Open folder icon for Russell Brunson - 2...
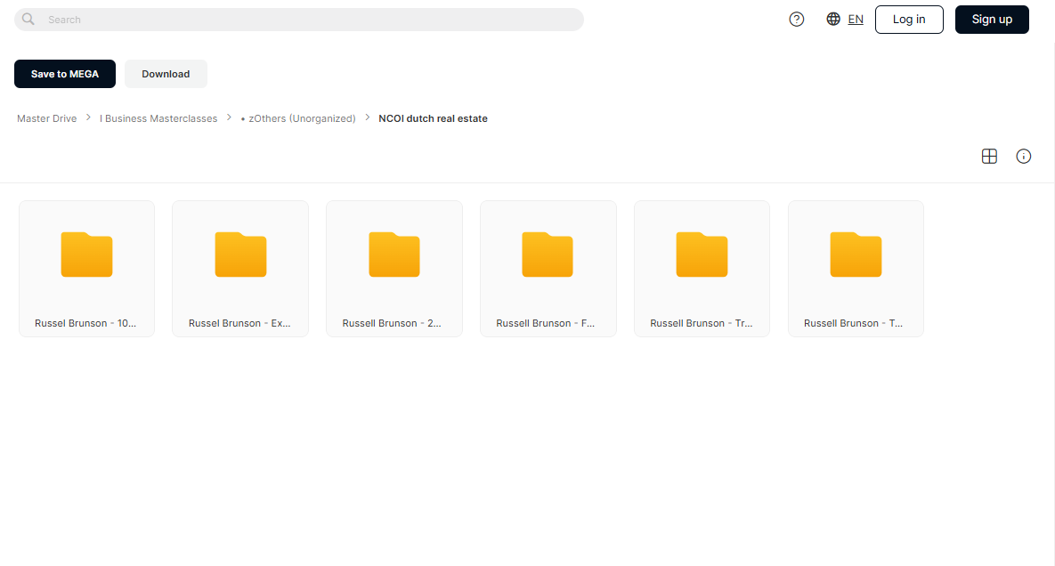The image size is (1055, 566). (394, 255)
